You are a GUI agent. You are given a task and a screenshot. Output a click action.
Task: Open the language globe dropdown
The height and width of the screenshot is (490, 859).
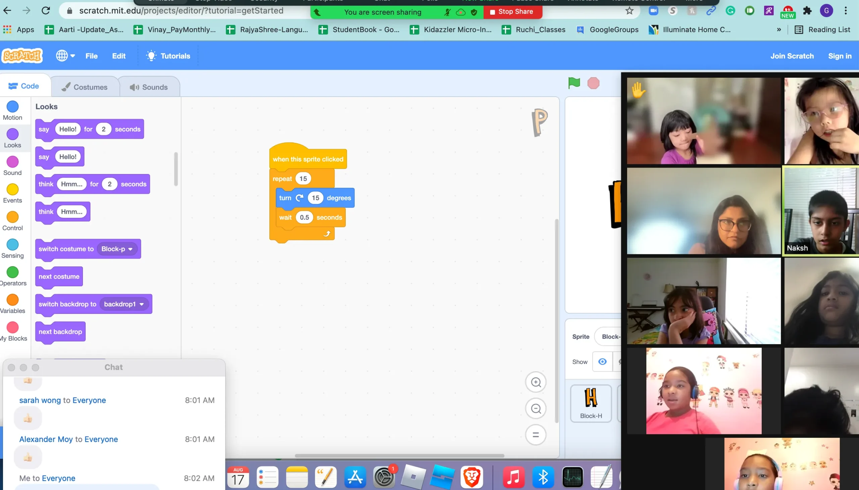(x=65, y=56)
